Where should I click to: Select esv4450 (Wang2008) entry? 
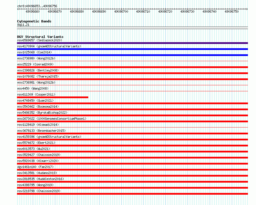33,88
